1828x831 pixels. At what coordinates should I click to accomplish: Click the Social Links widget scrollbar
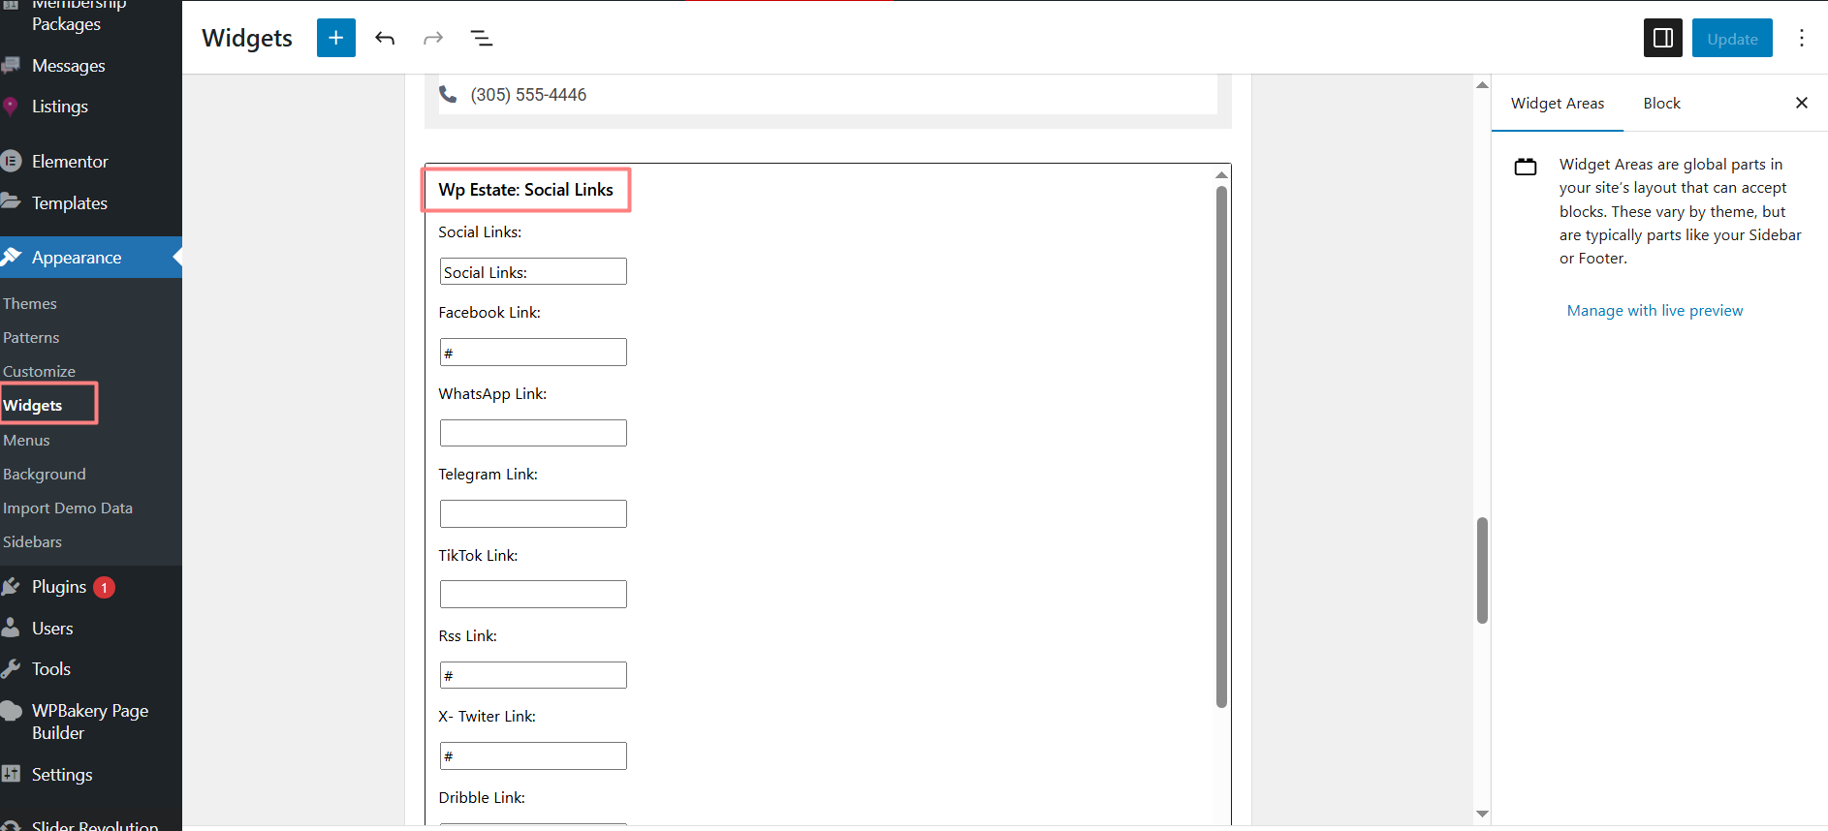(1221, 446)
